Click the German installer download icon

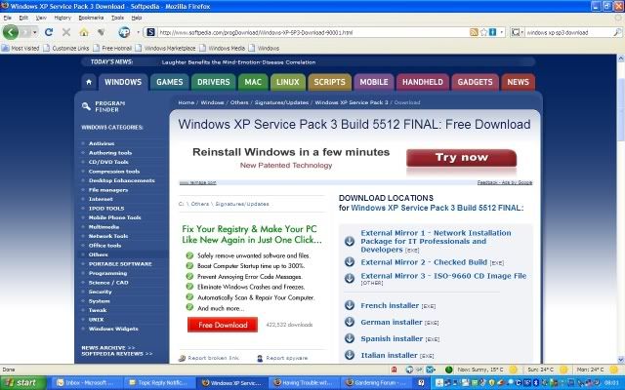pyautogui.click(x=350, y=322)
